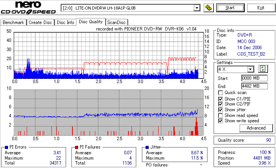Image resolution: width=276 pixels, height=168 pixels.
Task: Click Jitter average 8.67 % value
Action: pyautogui.click(x=197, y=153)
